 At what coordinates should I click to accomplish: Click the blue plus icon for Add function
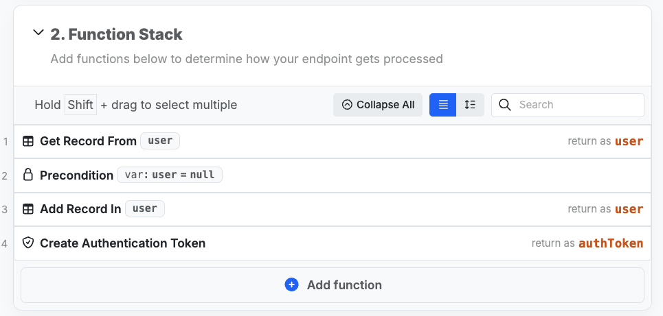pos(291,284)
